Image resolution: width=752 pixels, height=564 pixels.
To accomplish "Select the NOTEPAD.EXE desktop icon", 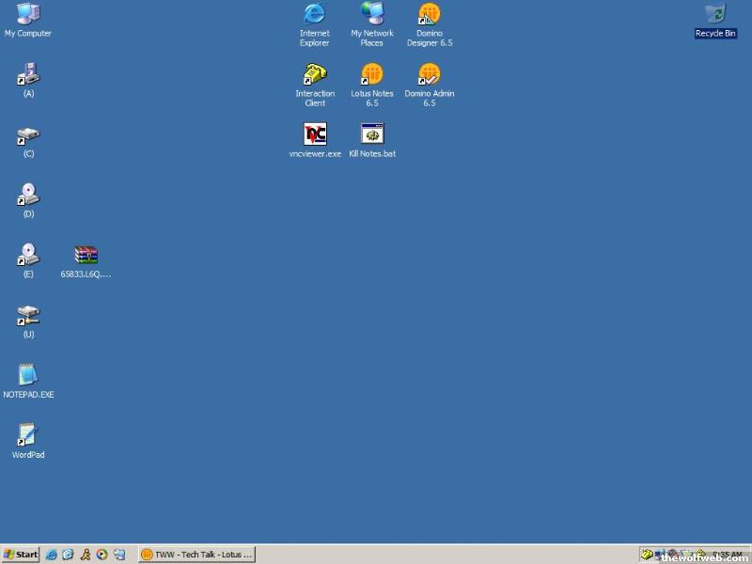I will [x=28, y=375].
